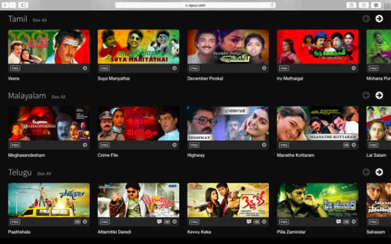Click the FREE badge on Veera card
391x244 pixels.
[x=15, y=69]
